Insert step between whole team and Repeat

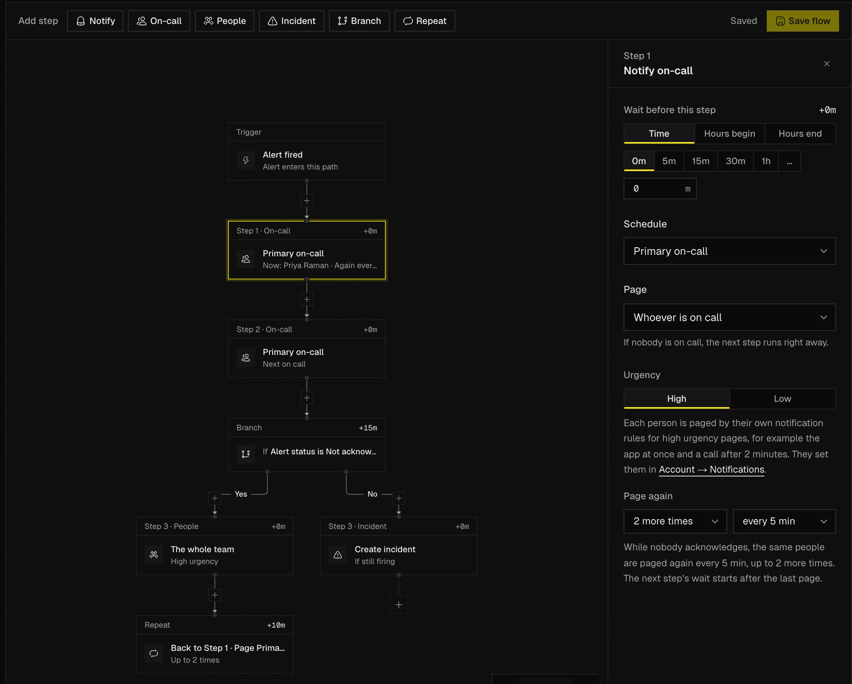(x=215, y=595)
